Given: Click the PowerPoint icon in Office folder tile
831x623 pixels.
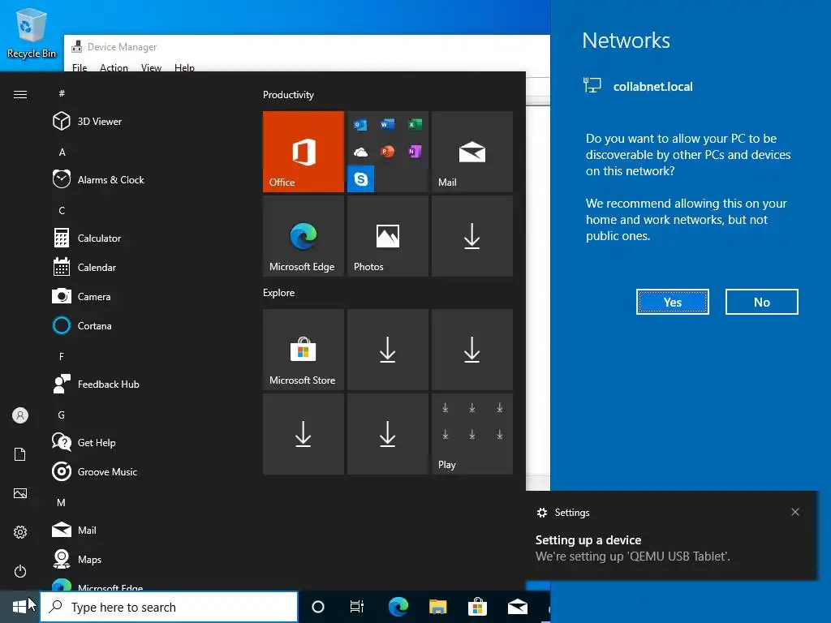Looking at the screenshot, I should pyautogui.click(x=387, y=152).
